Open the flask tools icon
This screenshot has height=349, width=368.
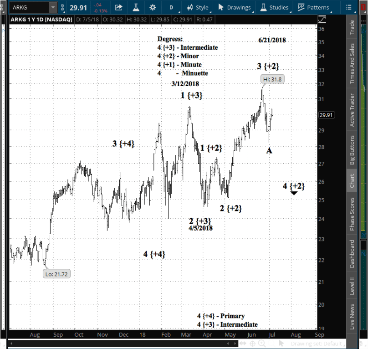[135, 7]
